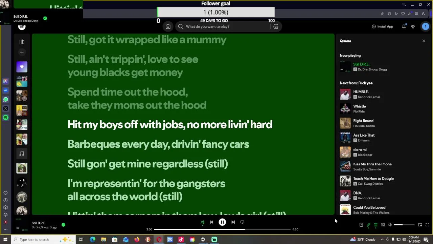Viewport: 433px width, 244px height.
Task: Open browser sidebar settings gear
Action: (5, 215)
